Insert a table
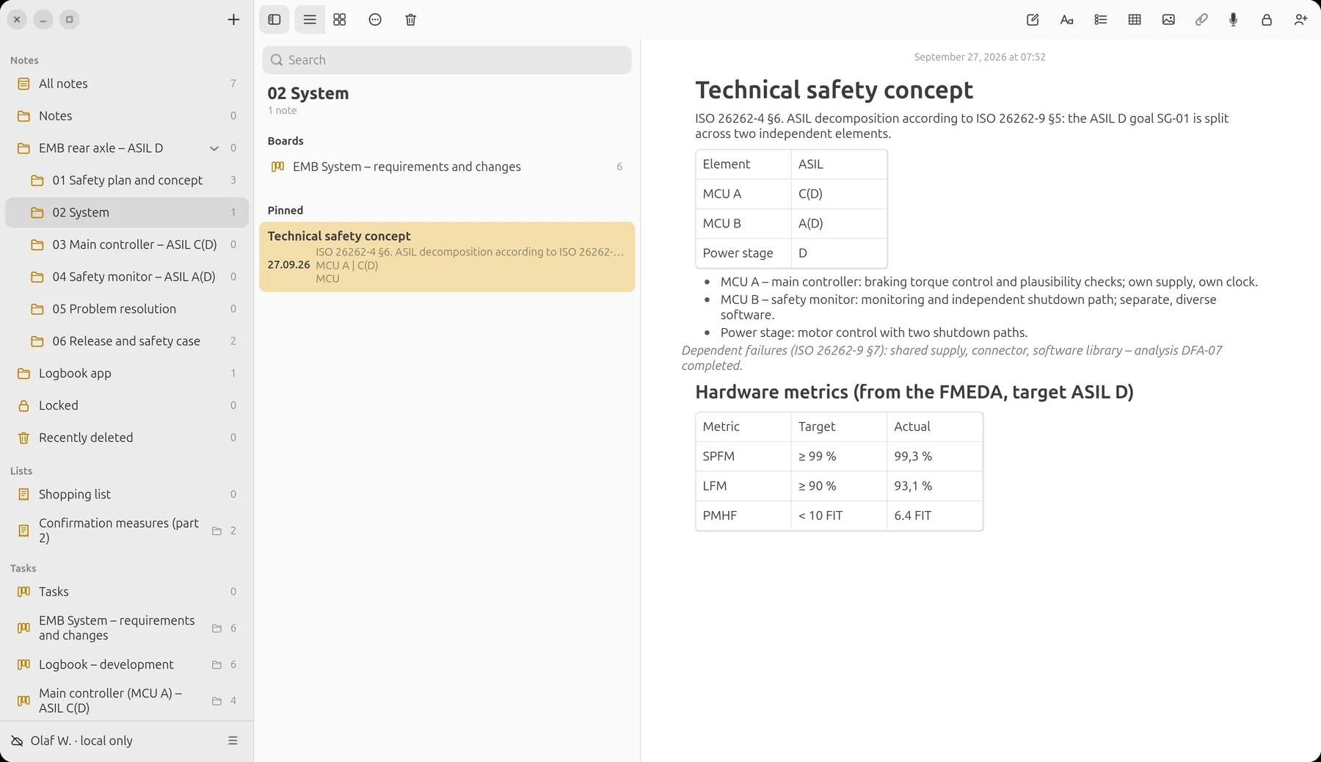The height and width of the screenshot is (762, 1321). 1135,20
